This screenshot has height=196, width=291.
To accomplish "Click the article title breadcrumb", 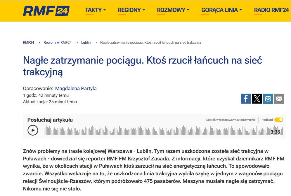I will (x=150, y=43).
